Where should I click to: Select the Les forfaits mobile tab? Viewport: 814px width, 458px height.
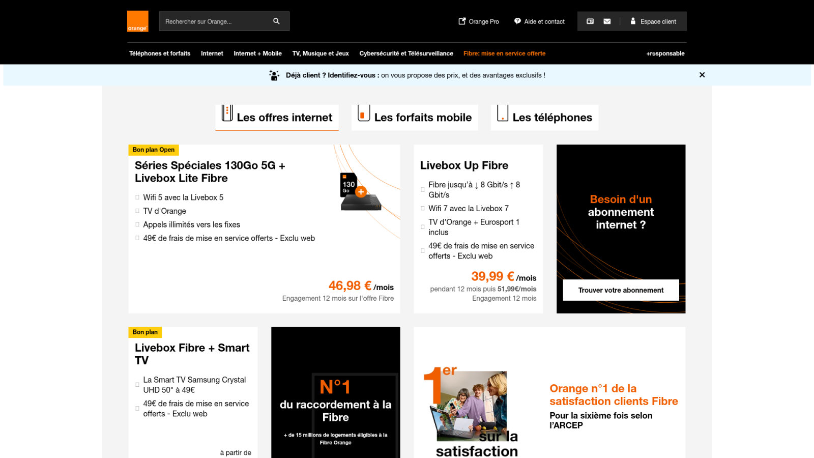(x=415, y=118)
